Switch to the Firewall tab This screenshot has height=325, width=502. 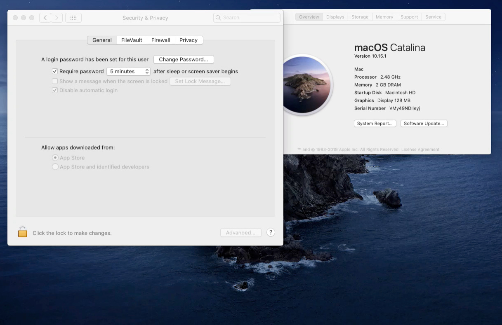pyautogui.click(x=161, y=40)
